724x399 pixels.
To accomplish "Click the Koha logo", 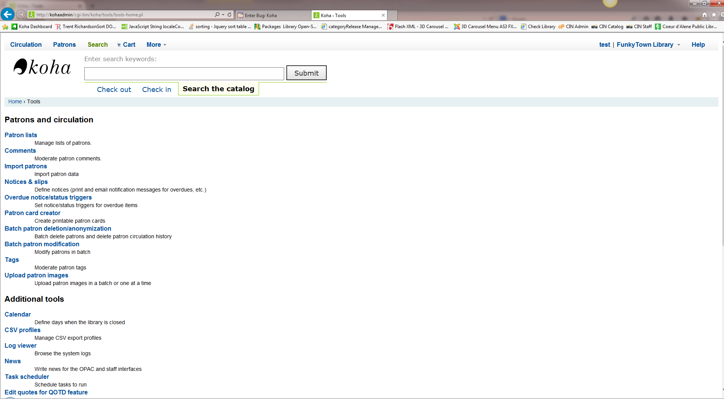I will pyautogui.click(x=42, y=67).
